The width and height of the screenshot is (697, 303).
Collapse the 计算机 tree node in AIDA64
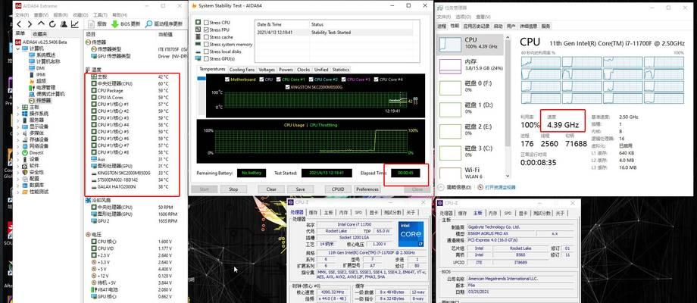pyautogui.click(x=17, y=48)
